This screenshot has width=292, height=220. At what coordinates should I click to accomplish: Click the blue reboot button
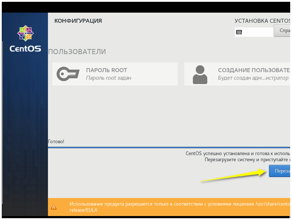[279, 171]
